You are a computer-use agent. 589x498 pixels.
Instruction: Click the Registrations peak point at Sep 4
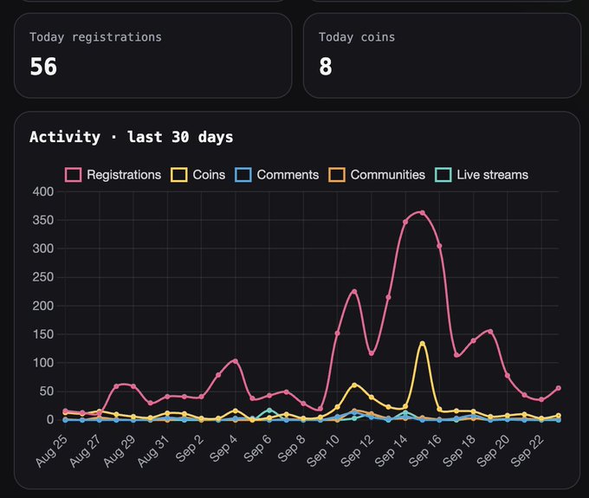click(x=236, y=361)
